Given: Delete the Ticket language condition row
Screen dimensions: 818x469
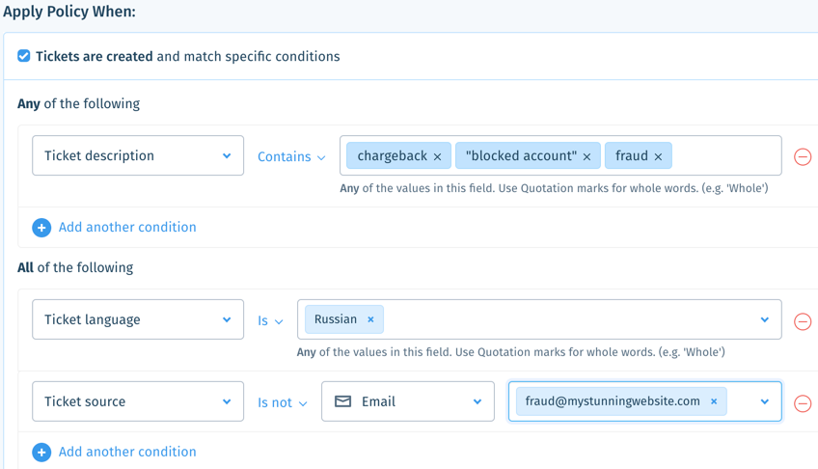Looking at the screenshot, I should coord(803,320).
